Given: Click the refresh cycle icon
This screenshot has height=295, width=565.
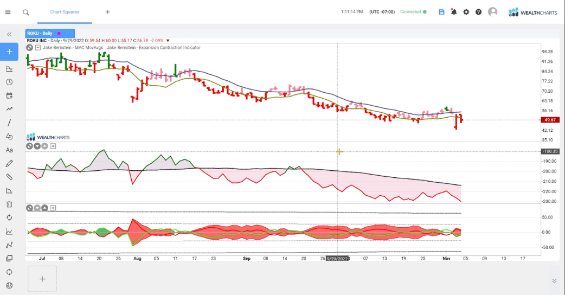Looking at the screenshot, I should (9, 217).
